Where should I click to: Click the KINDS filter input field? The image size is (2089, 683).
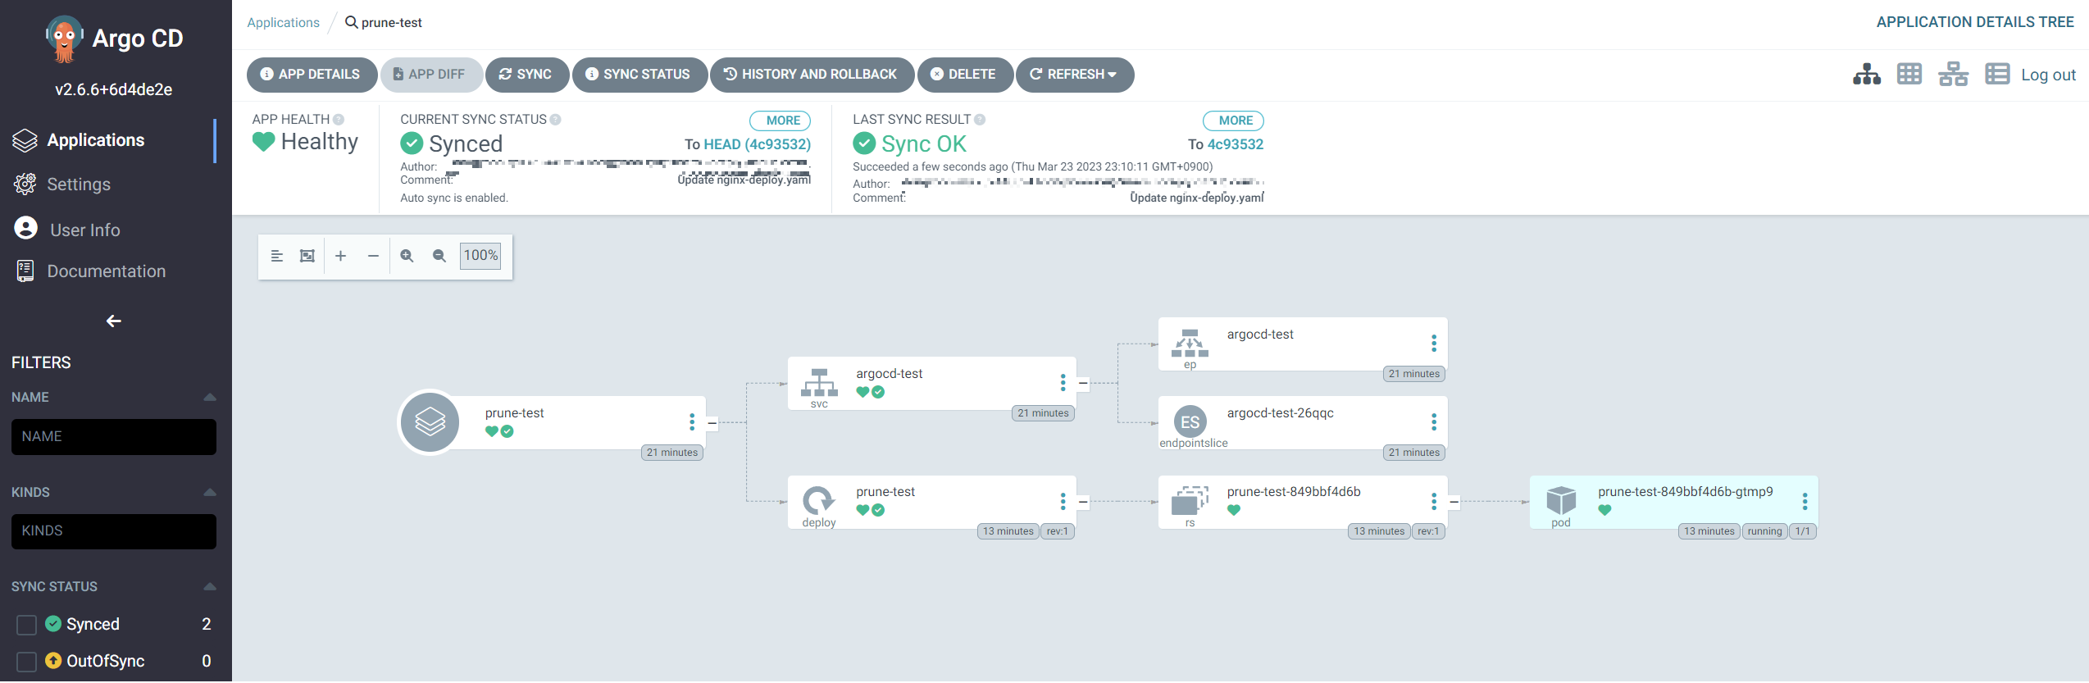click(x=114, y=531)
